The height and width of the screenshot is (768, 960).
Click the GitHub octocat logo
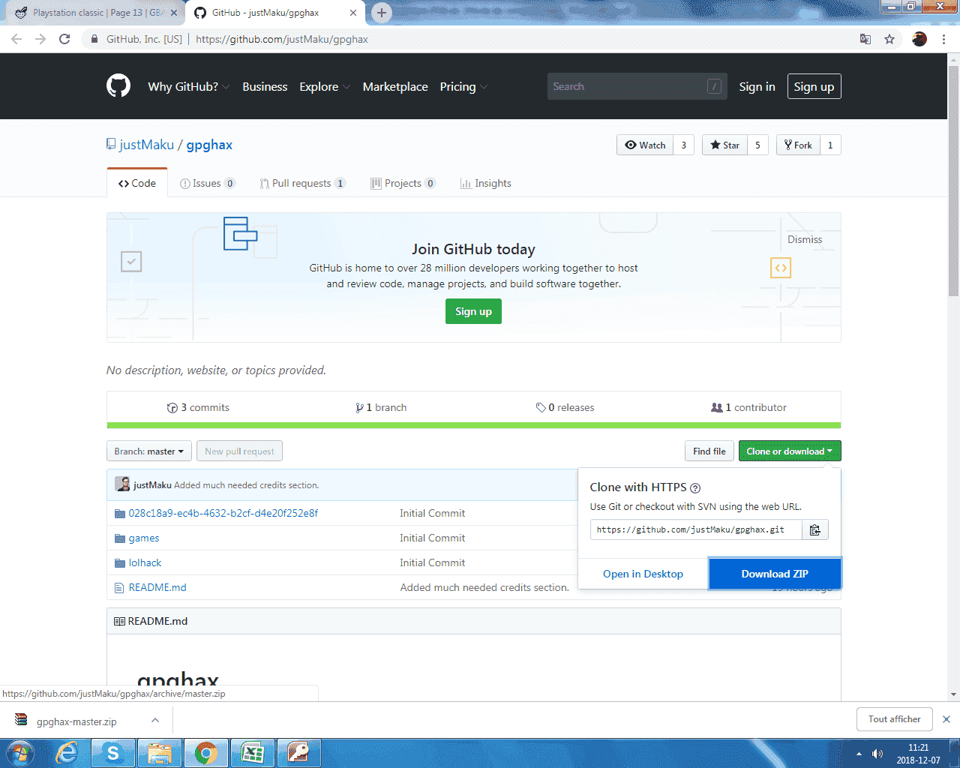click(x=118, y=86)
